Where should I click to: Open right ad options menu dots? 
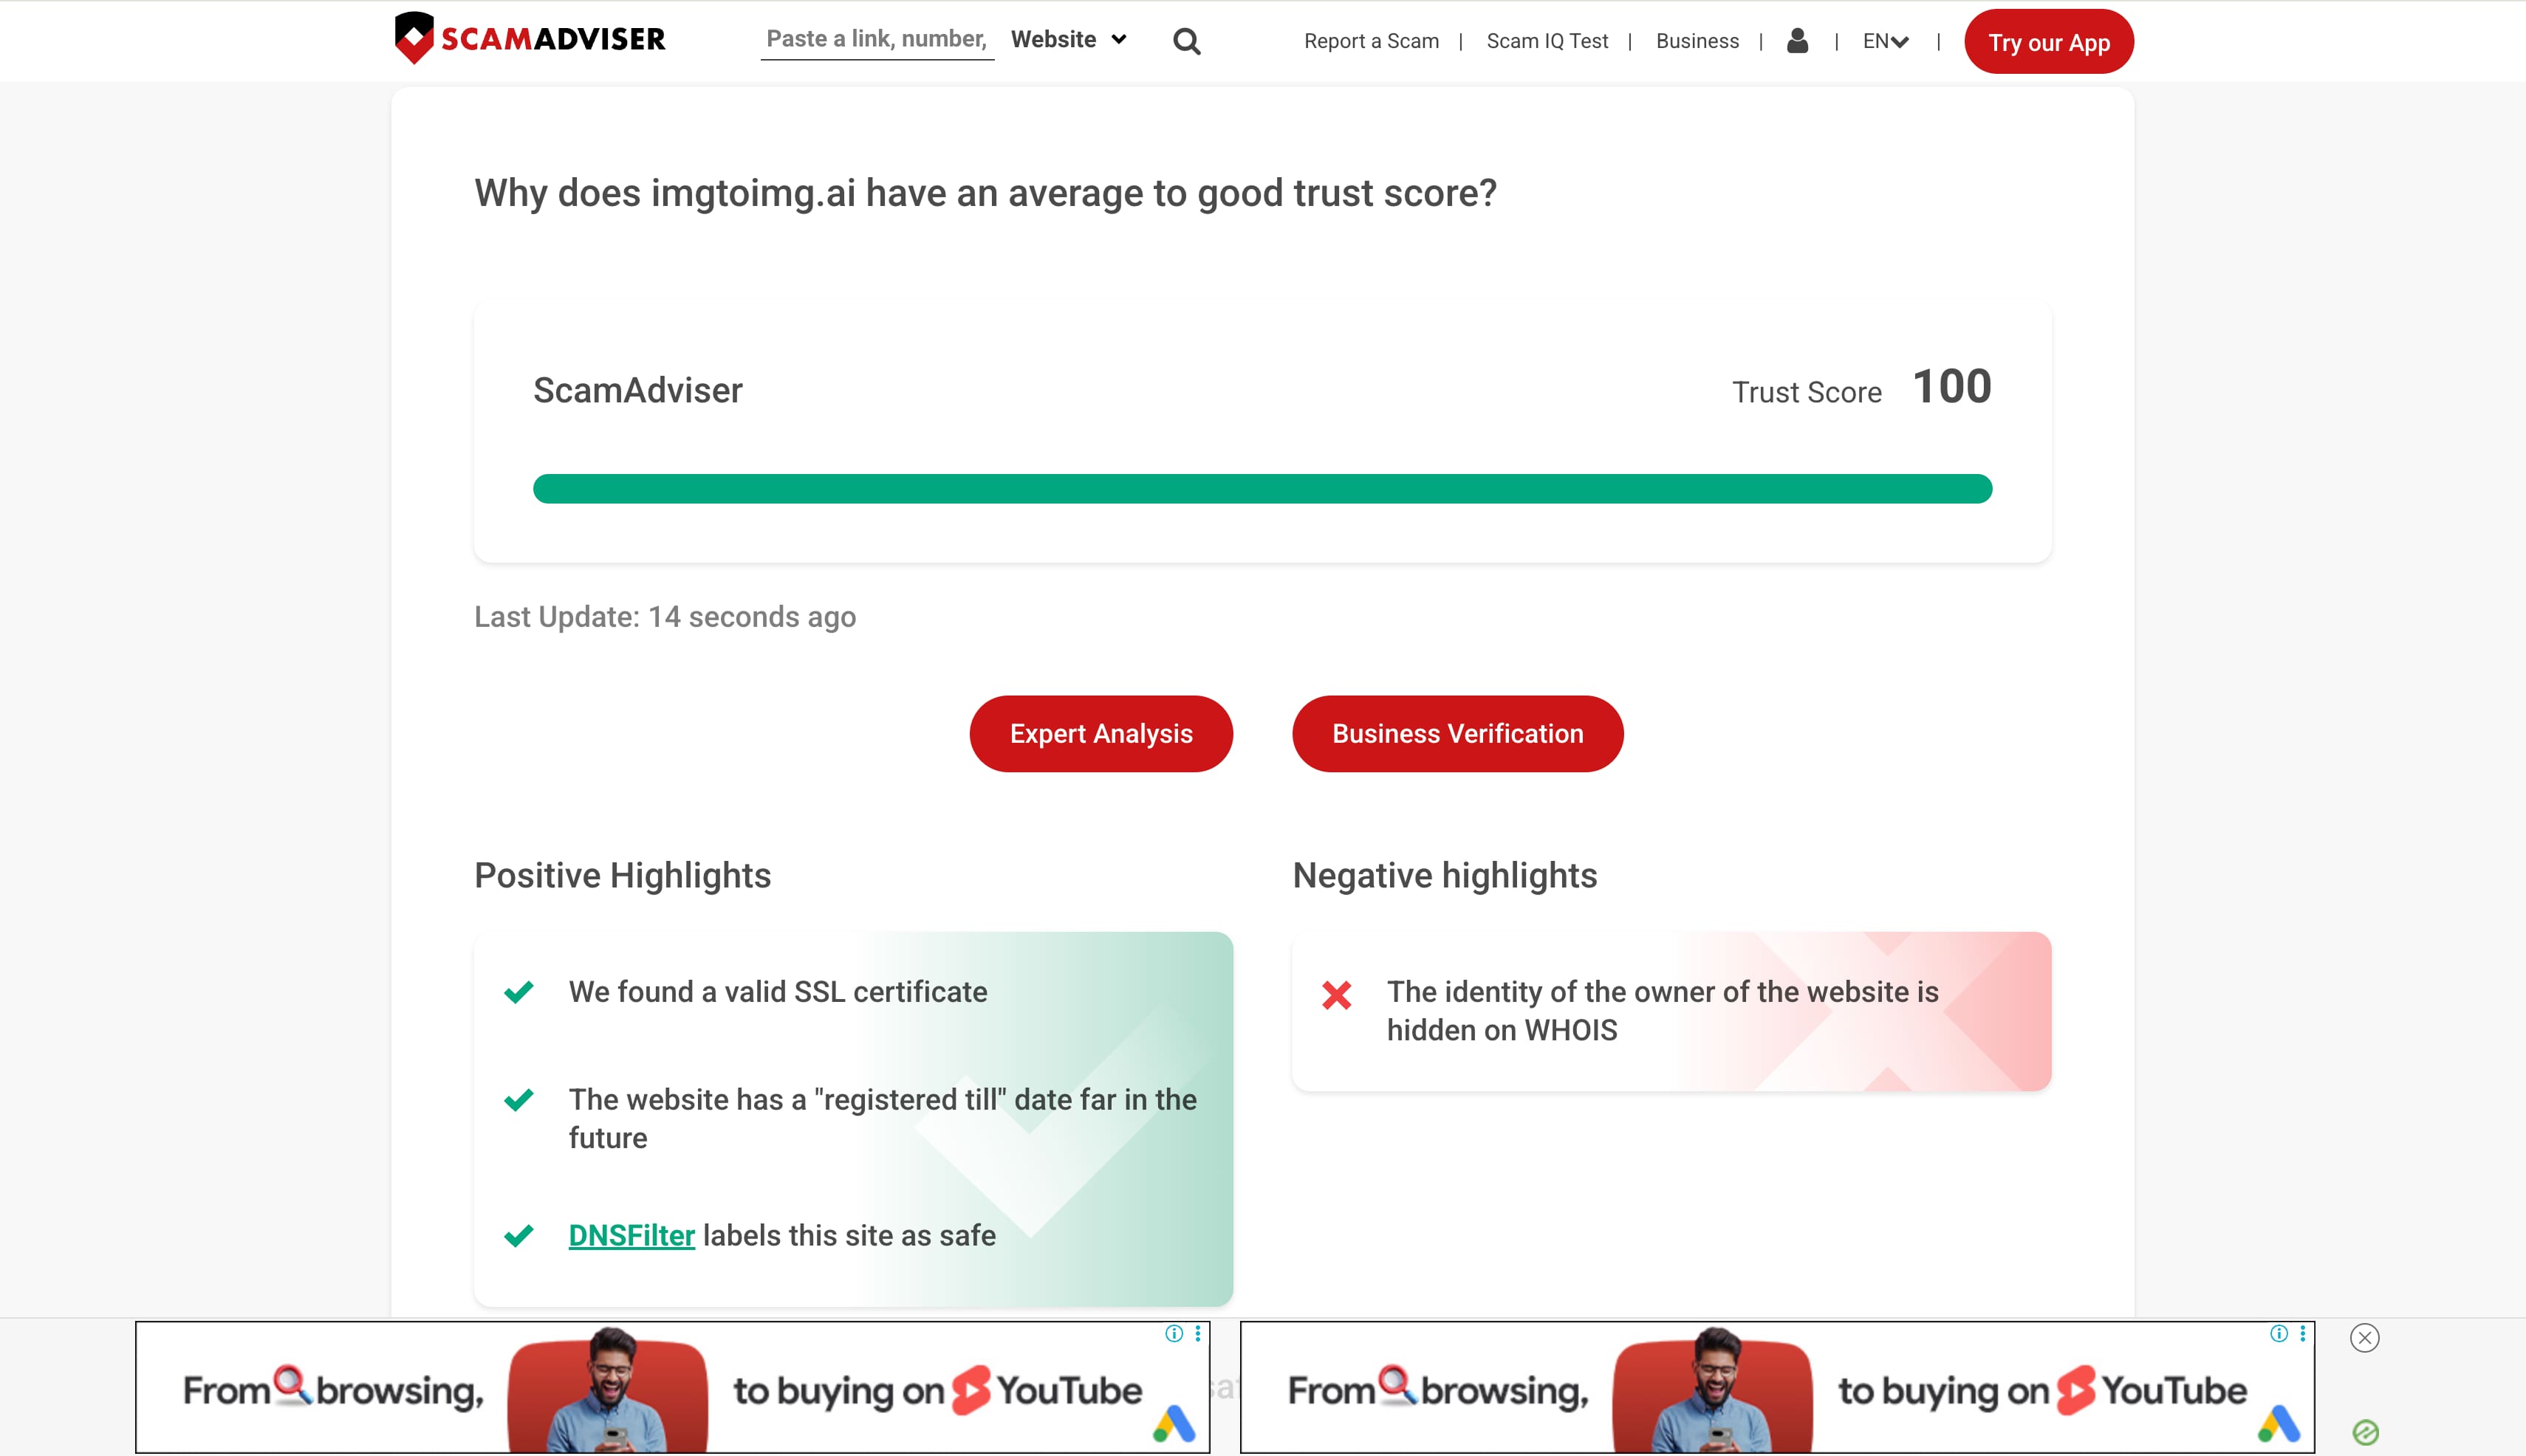pyautogui.click(x=2303, y=1333)
